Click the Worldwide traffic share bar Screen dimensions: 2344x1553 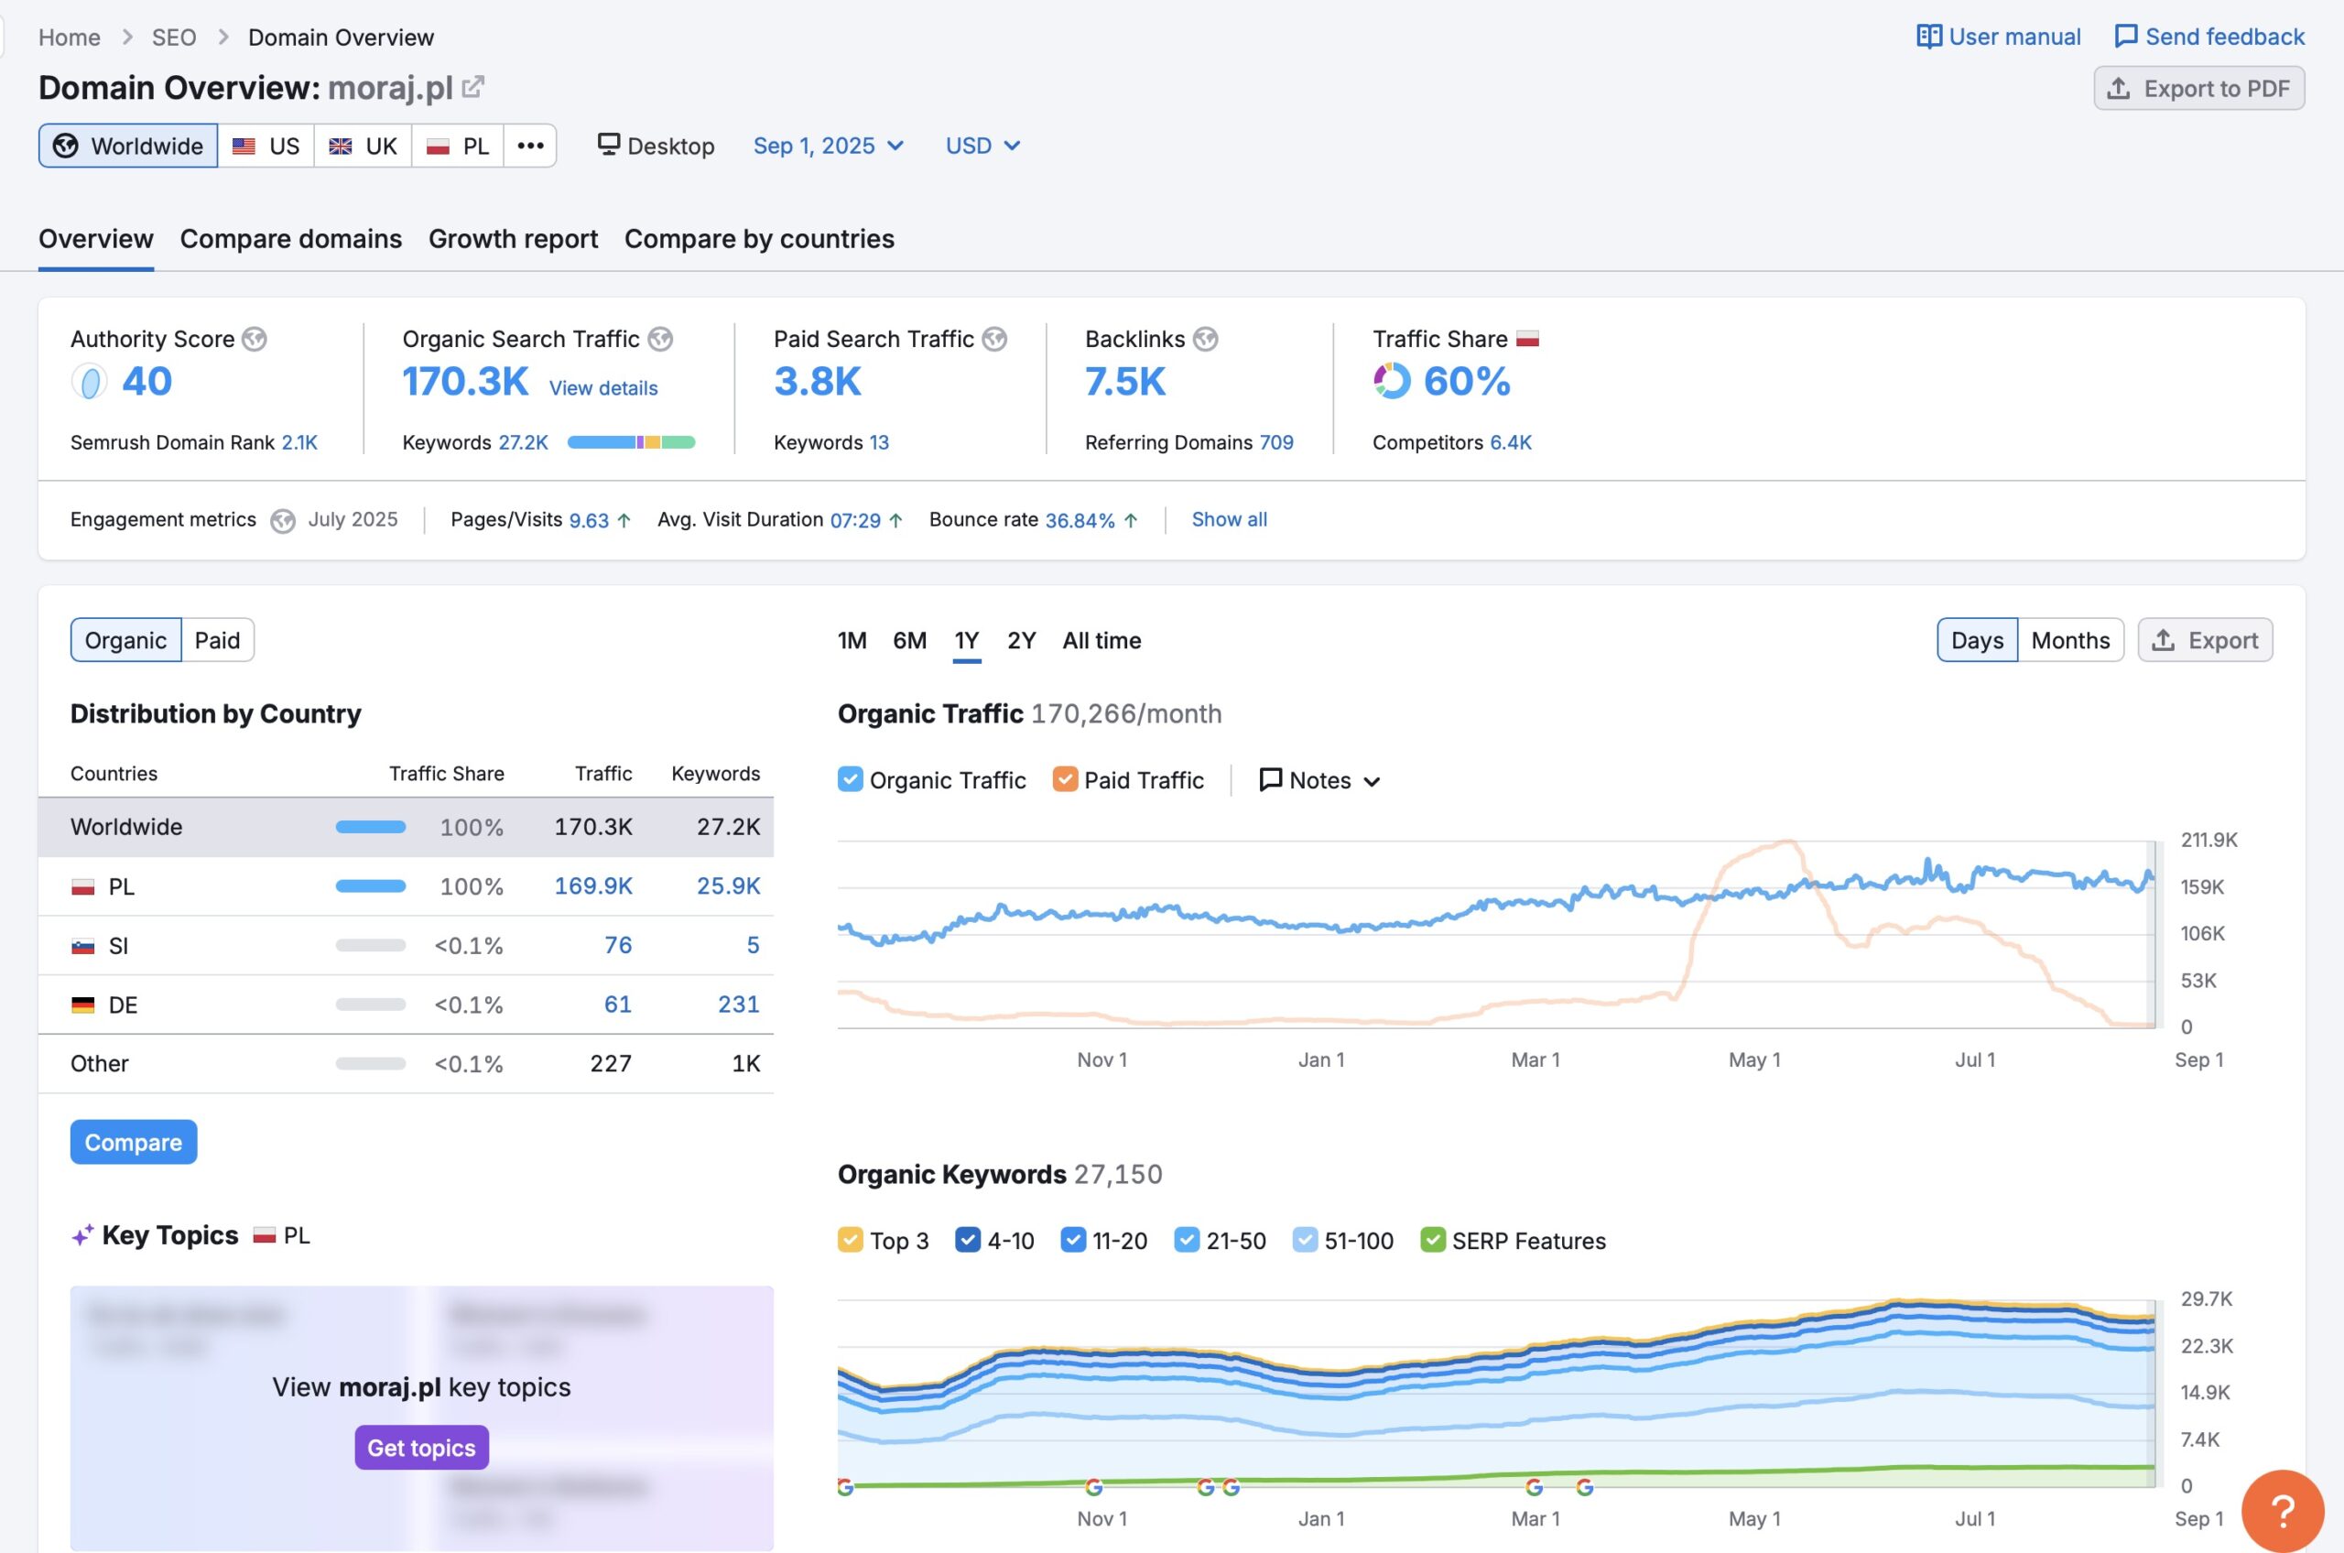pyautogui.click(x=370, y=827)
